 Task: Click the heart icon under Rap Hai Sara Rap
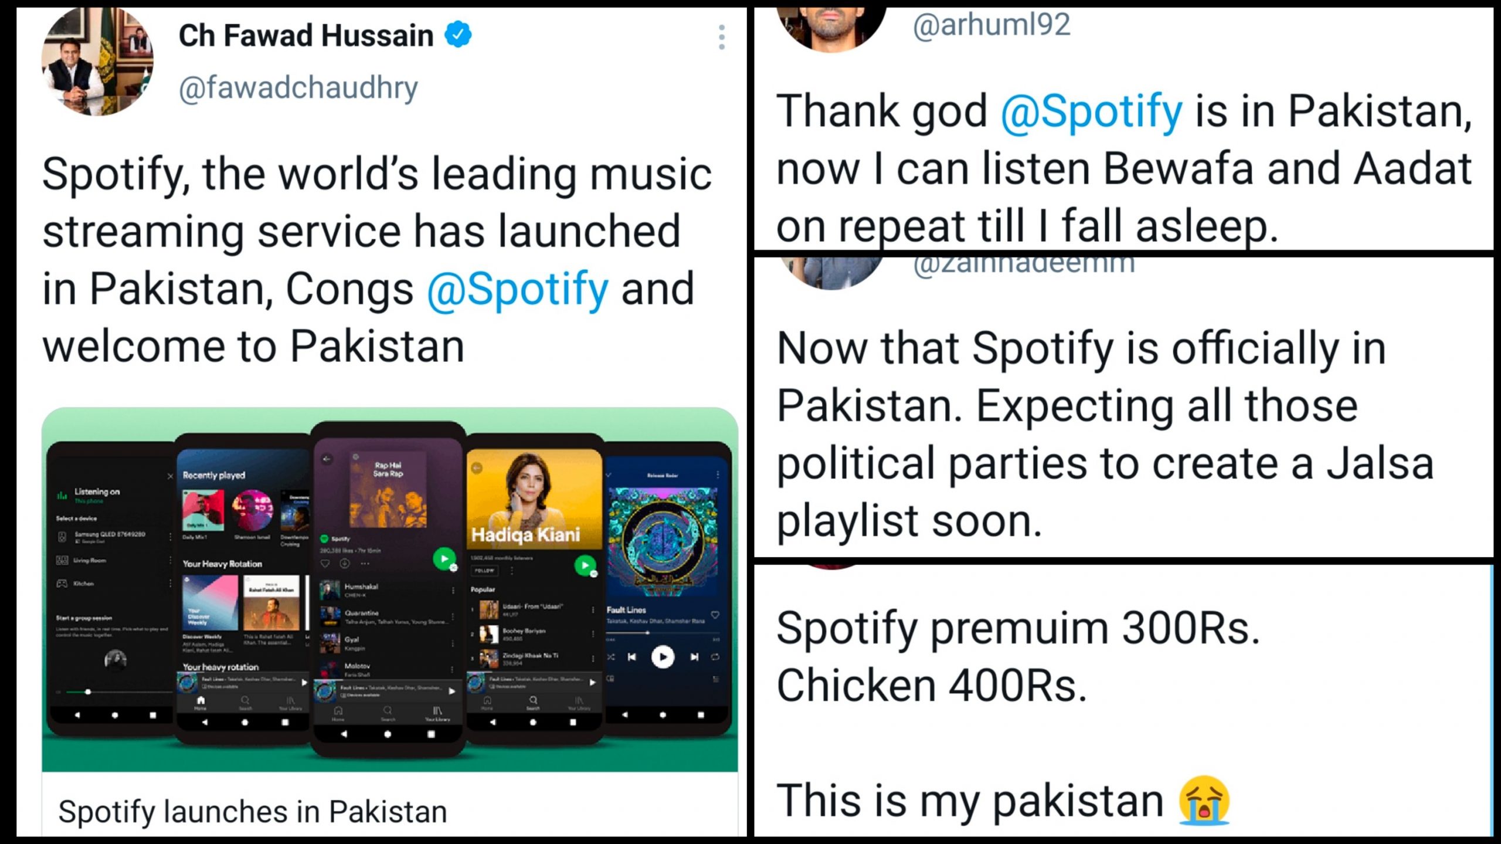coord(325,564)
